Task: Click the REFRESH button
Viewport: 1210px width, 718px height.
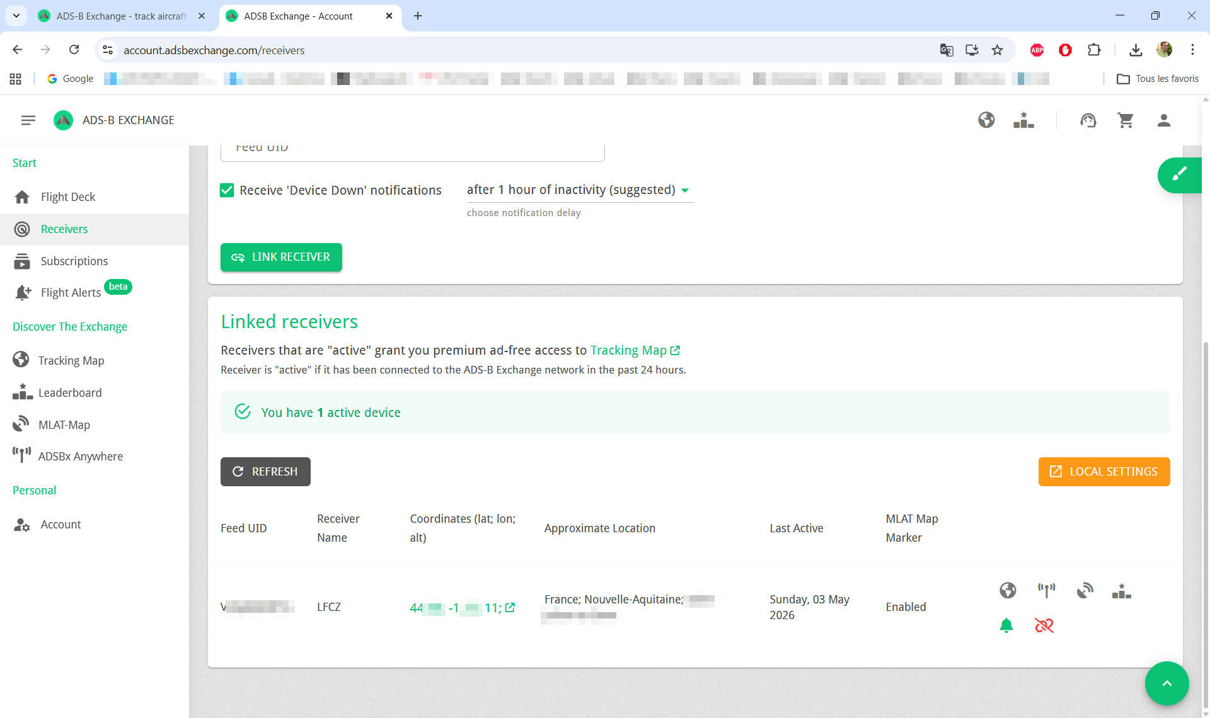Action: tap(265, 472)
